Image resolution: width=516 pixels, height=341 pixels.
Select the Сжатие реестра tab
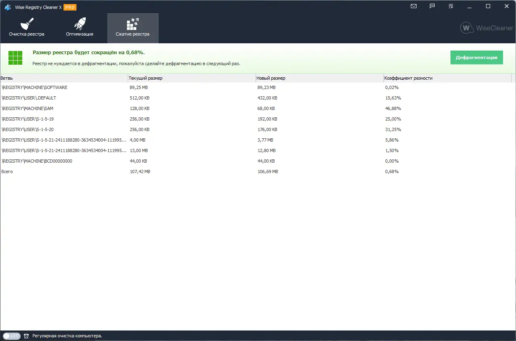(133, 28)
